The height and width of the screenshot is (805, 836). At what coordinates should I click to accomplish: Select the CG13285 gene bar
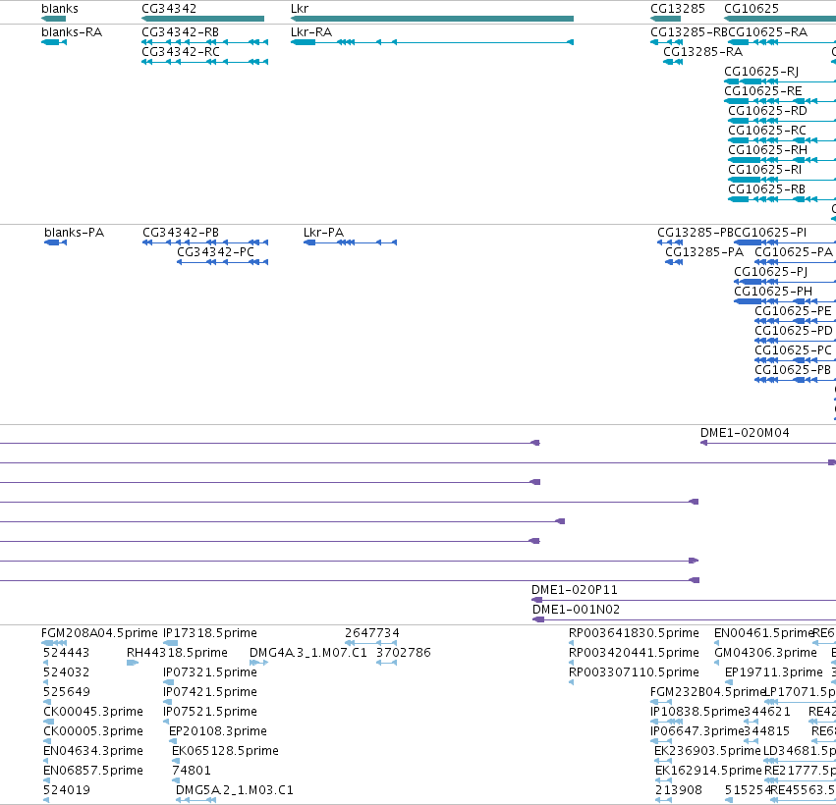[x=665, y=19]
